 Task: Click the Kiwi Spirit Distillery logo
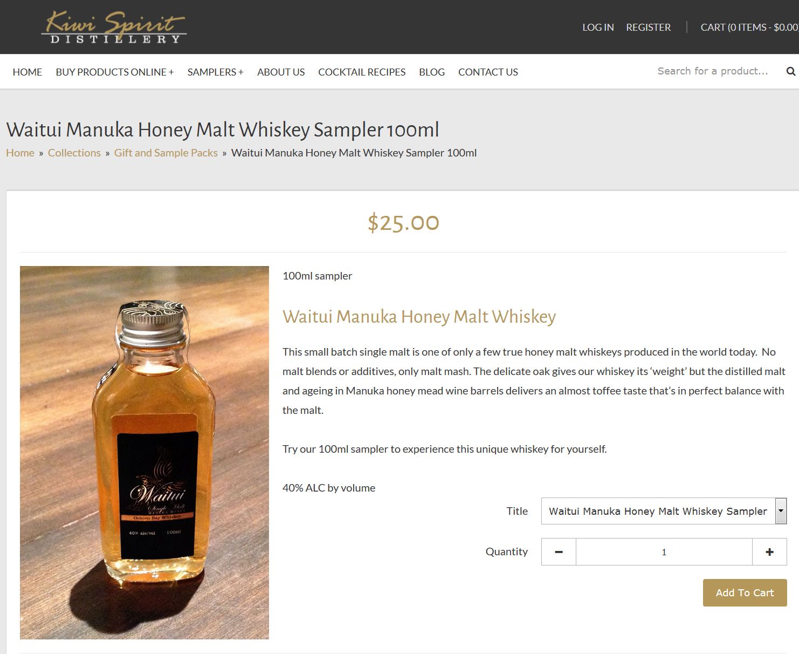click(x=114, y=27)
